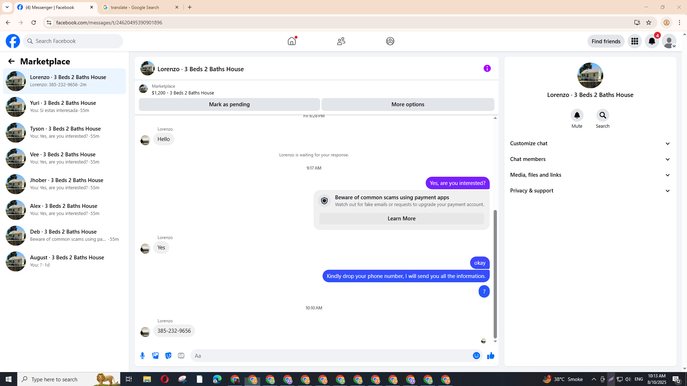The width and height of the screenshot is (687, 386).
Task: Attach a photo using the image icon
Action: (155, 356)
